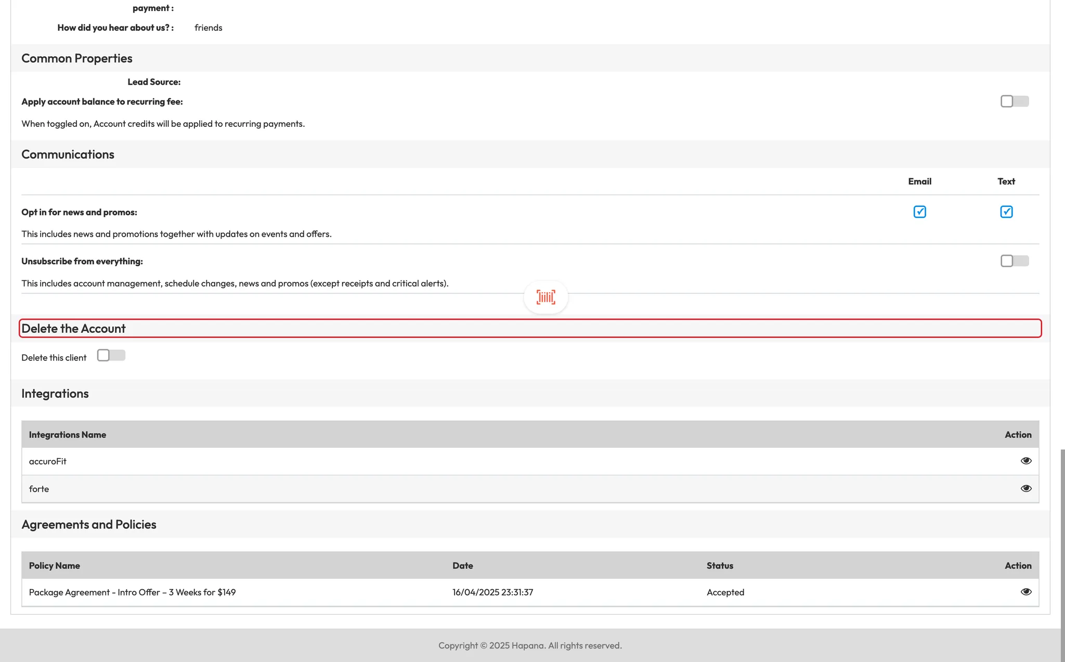This screenshot has height=662, width=1065.
Task: Click the Date column header in policies
Action: click(462, 566)
